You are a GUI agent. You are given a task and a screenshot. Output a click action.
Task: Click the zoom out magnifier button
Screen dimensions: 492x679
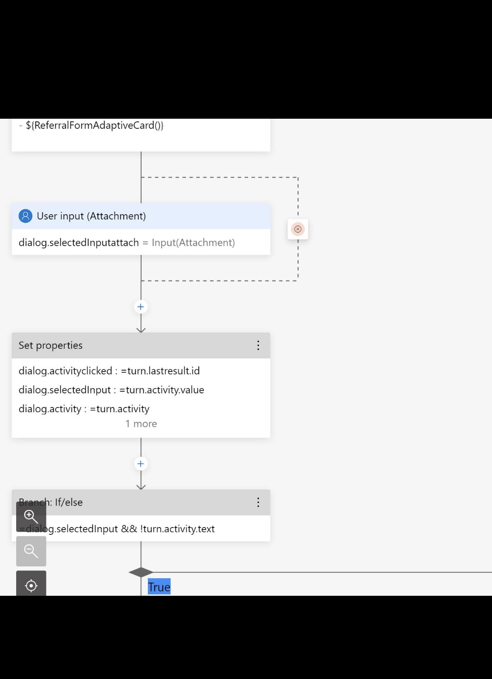click(31, 551)
